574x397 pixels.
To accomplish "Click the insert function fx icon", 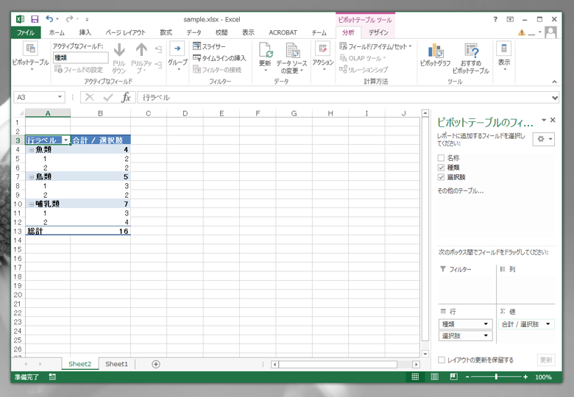I will point(126,97).
